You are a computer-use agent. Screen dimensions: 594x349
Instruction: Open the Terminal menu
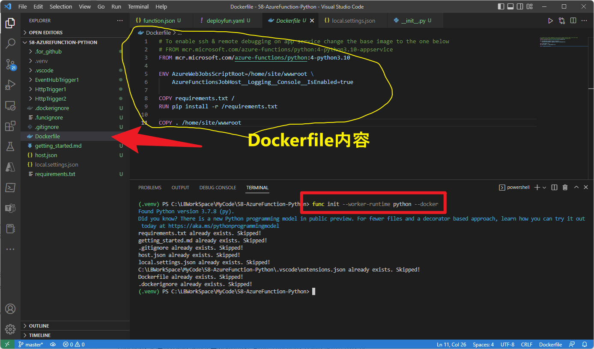coord(138,6)
